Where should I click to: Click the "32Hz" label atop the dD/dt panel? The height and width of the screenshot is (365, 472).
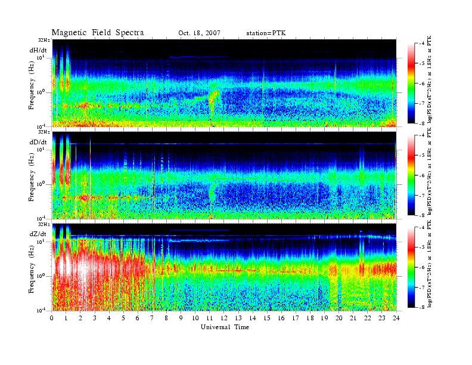coord(44,132)
